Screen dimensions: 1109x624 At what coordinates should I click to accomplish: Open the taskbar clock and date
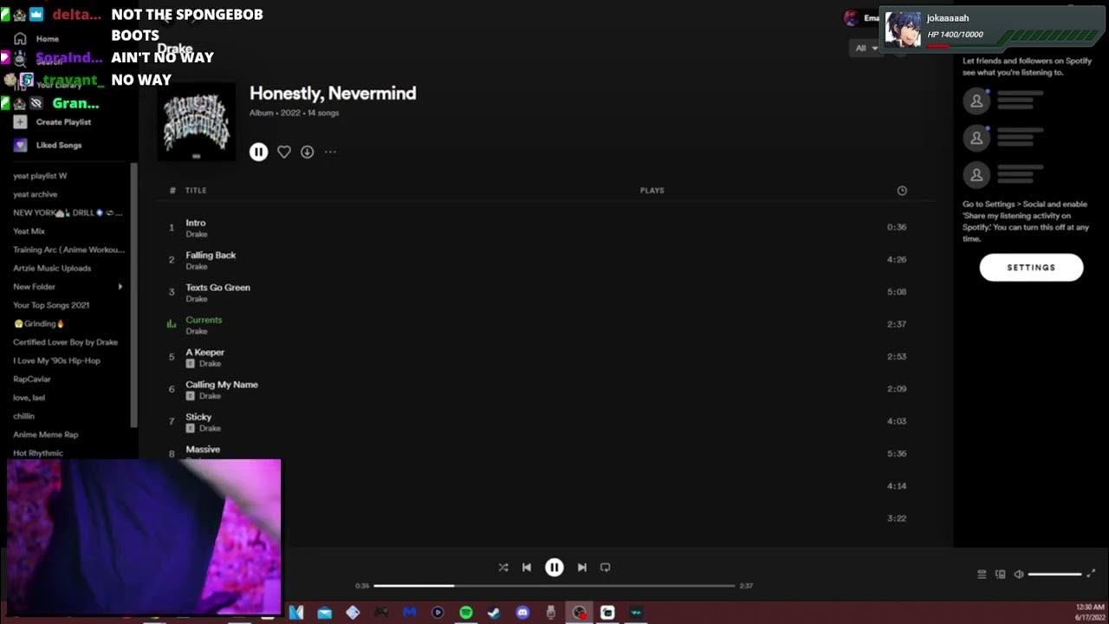point(1090,612)
